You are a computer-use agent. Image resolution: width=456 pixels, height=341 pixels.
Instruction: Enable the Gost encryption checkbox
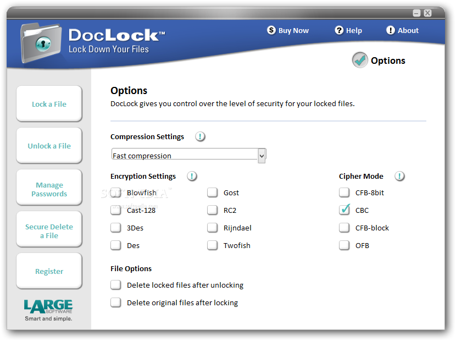click(212, 193)
